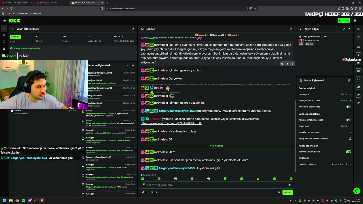
Task: Open the ZEHIRROFFICIAL YouTube channel link
Action: [x=171, y=123]
